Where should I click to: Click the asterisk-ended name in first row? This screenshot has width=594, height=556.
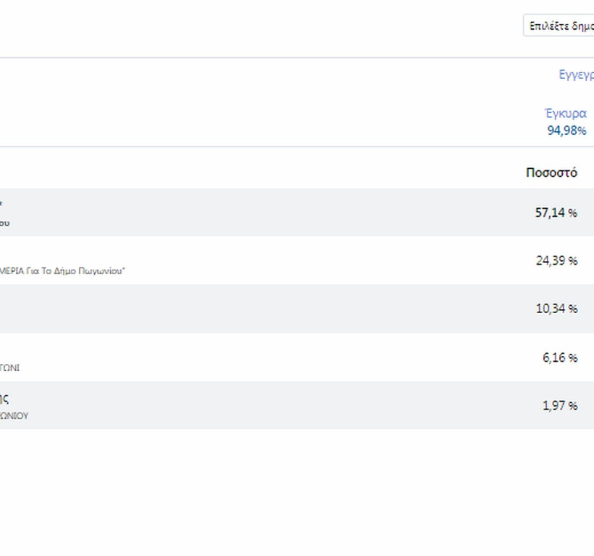1,205
